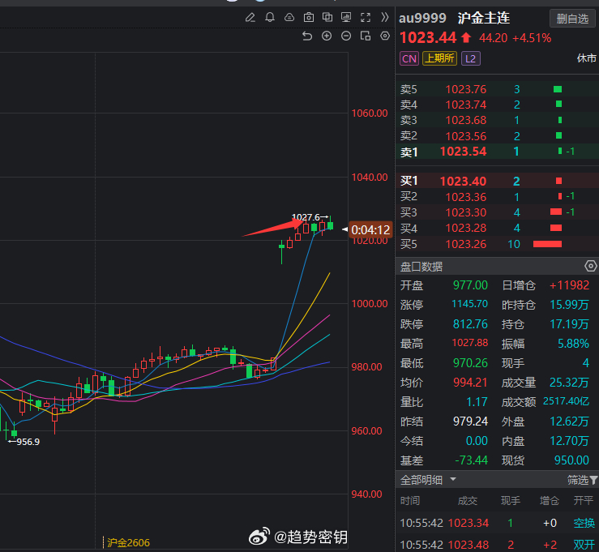599x552 pixels.
Task: Select the pencil drawing tool icon
Action: coord(250,17)
